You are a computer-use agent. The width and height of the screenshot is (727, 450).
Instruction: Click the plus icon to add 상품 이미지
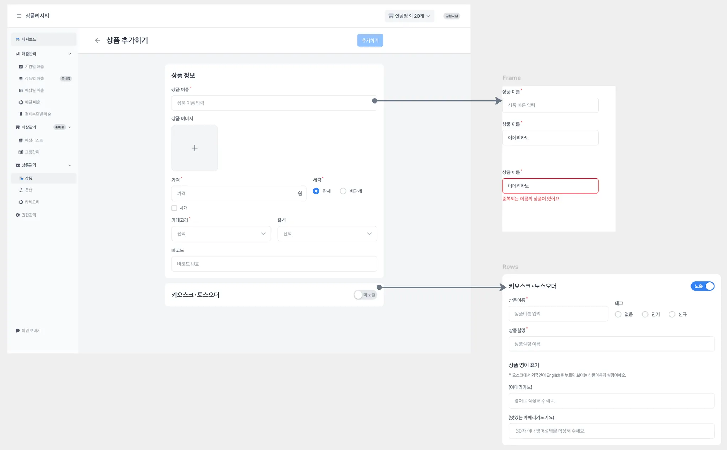[x=195, y=148]
